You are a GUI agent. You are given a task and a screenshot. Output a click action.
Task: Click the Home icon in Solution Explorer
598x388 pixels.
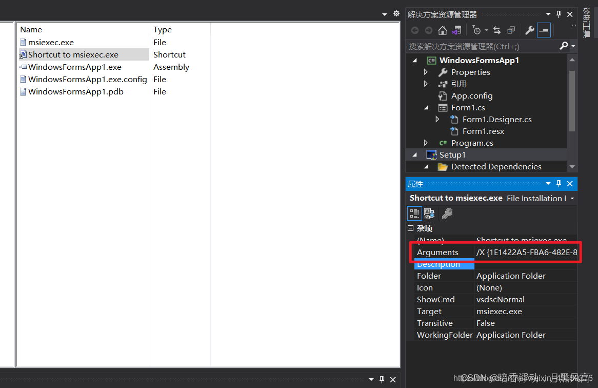443,30
